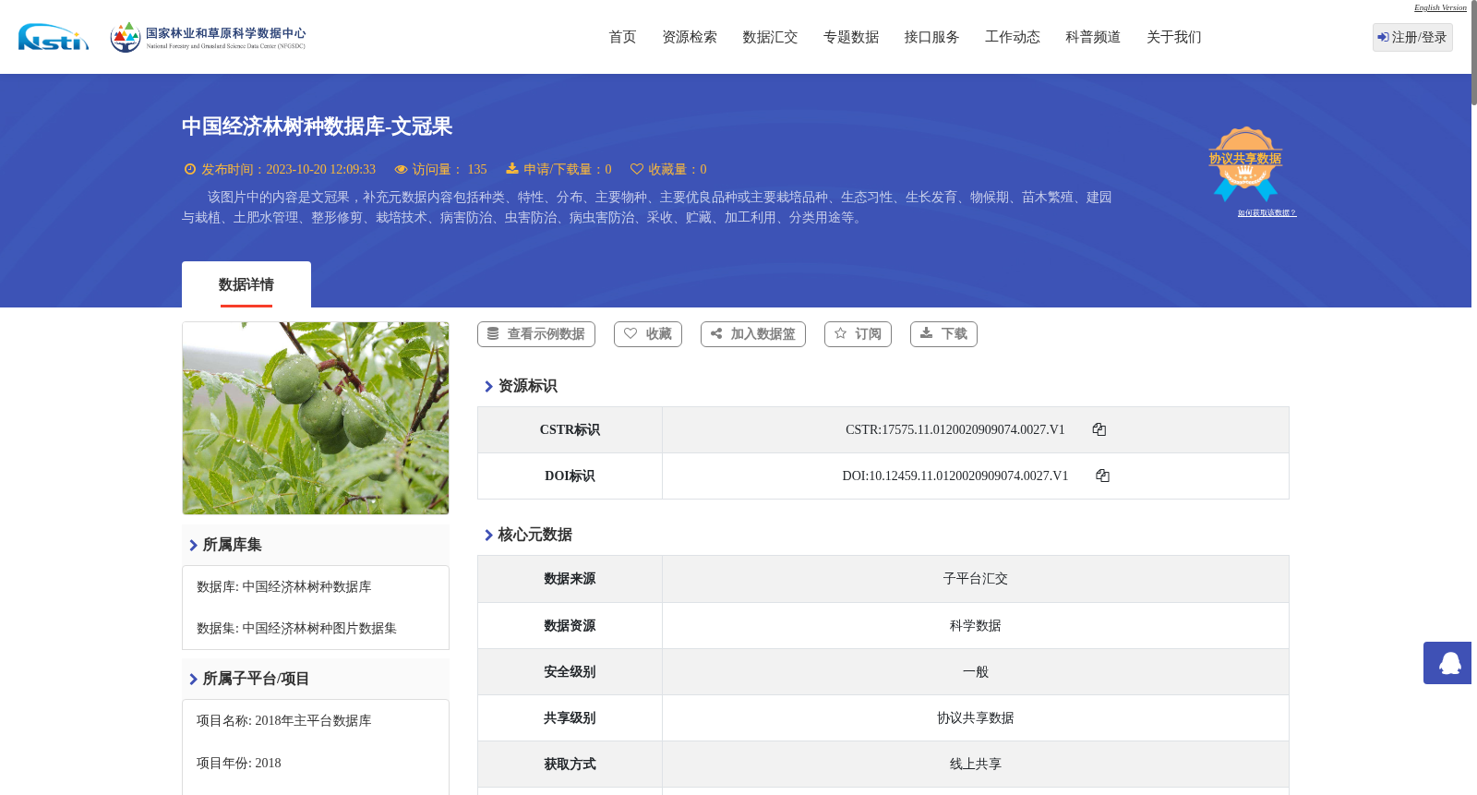Click the NSTI logo

54,37
